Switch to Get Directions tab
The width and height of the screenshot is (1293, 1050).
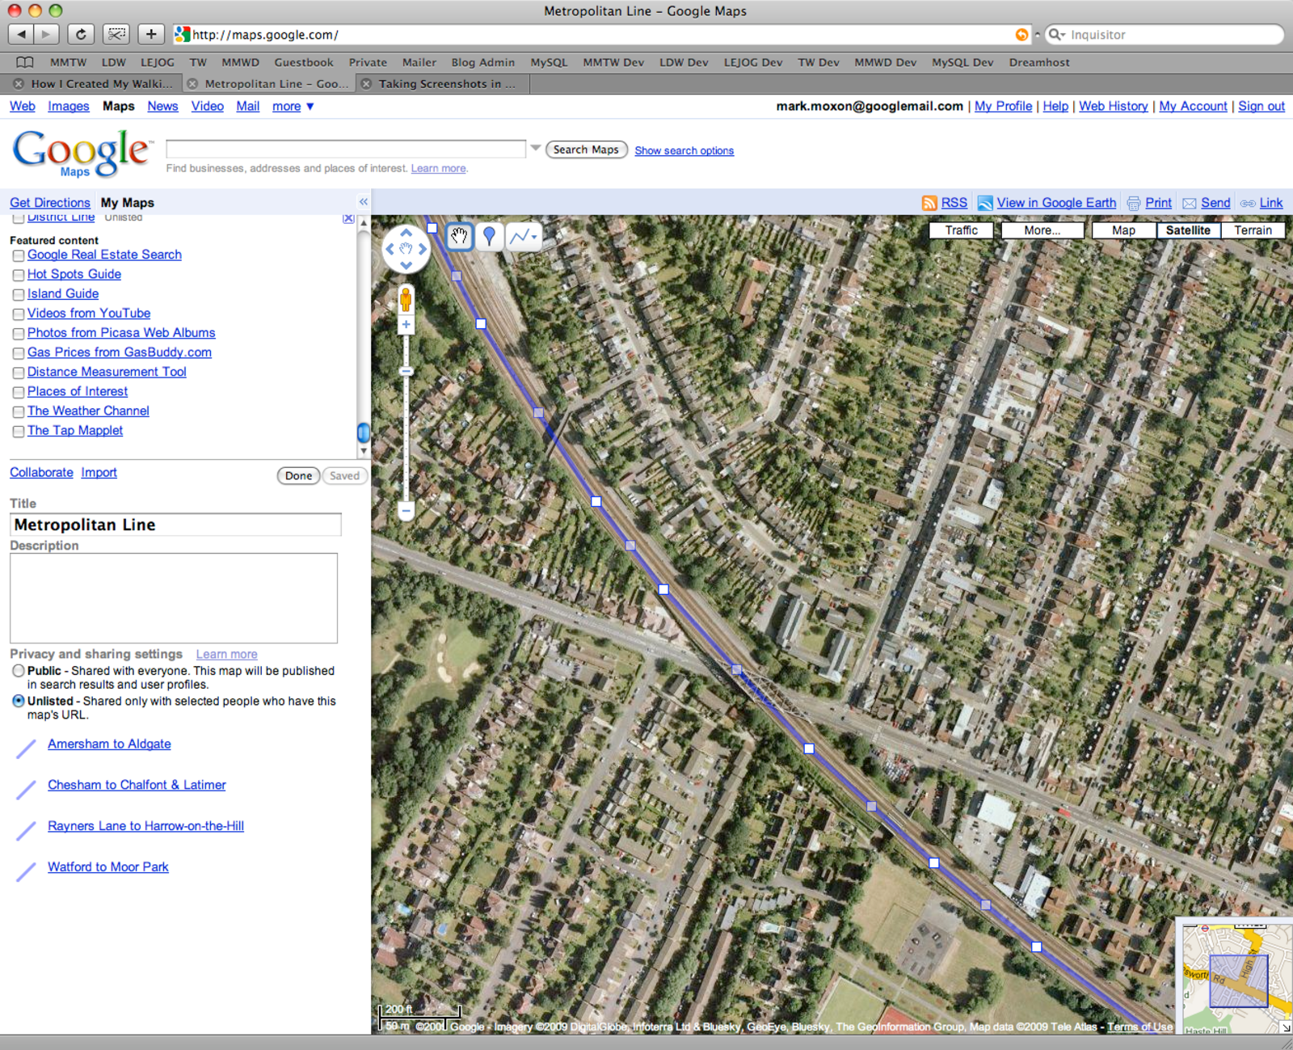[x=50, y=203]
